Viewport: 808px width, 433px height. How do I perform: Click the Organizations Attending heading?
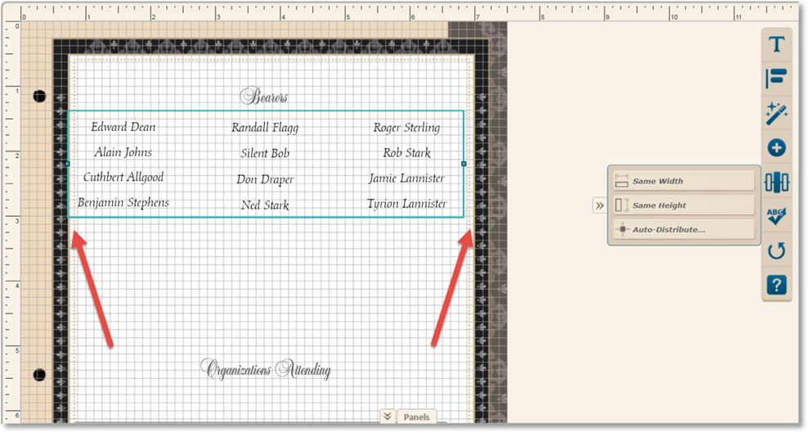[x=266, y=370]
